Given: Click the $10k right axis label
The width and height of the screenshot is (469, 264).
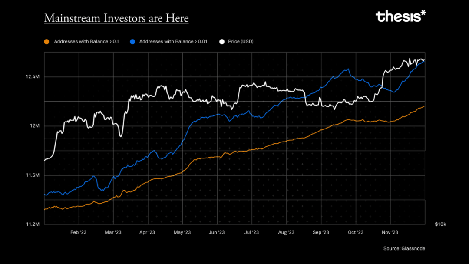Looking at the screenshot, I should point(440,224).
